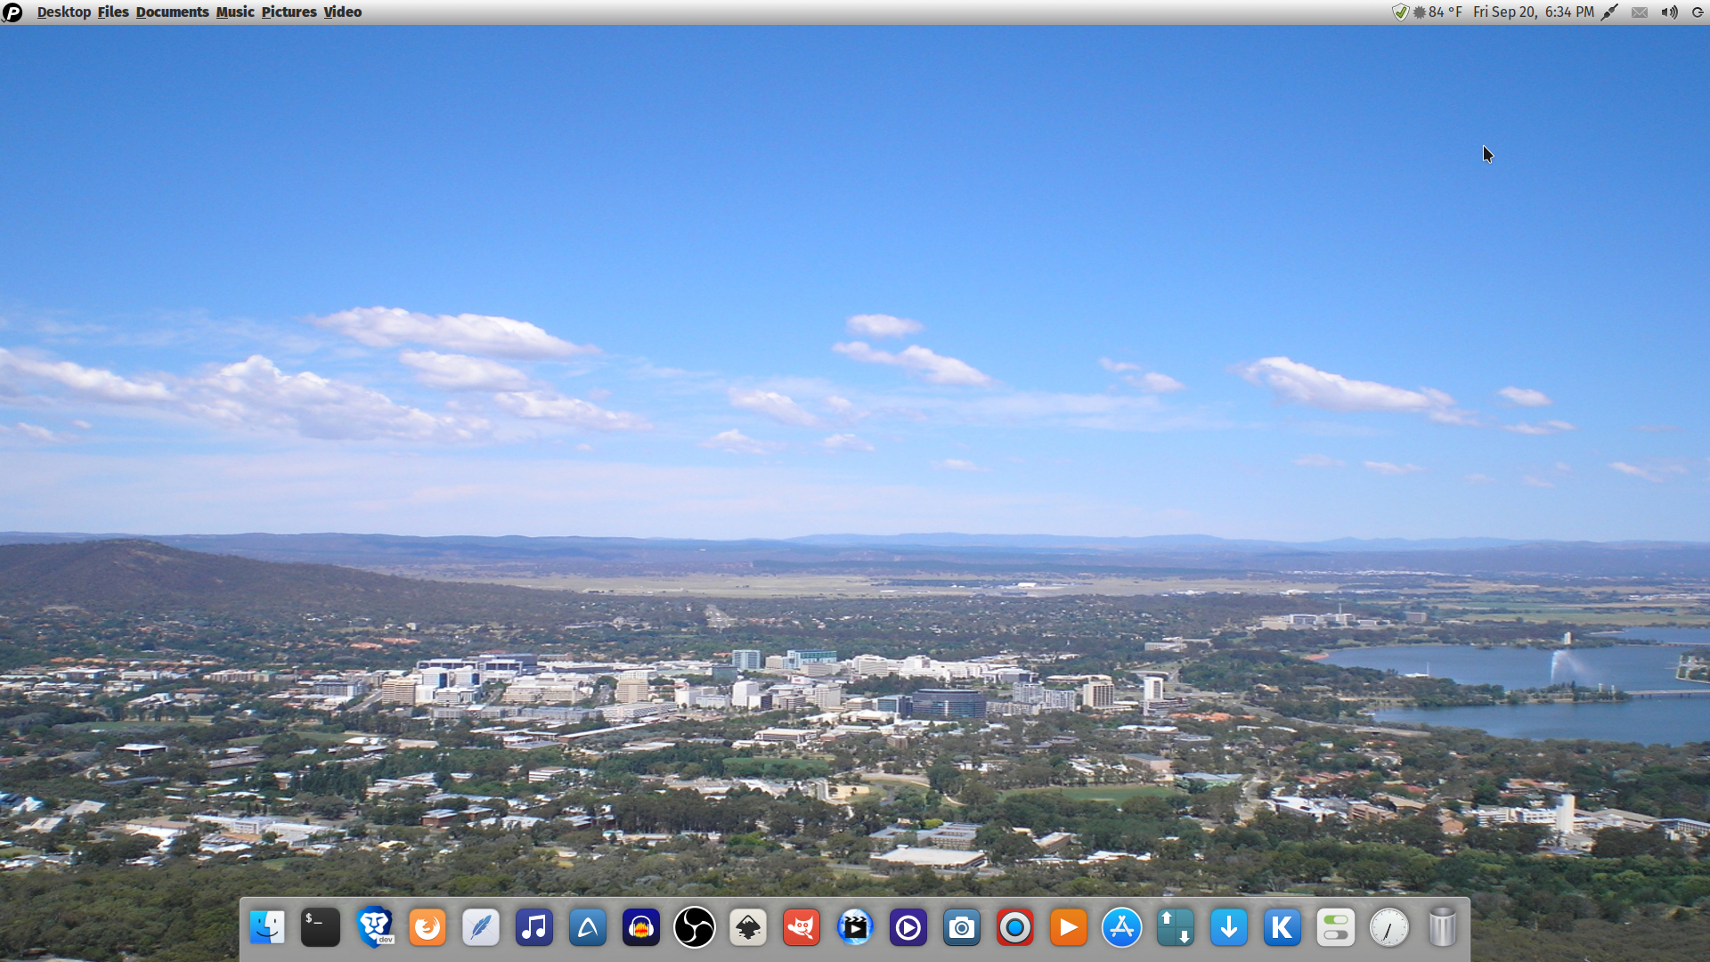Open the Trash in the dock

pyautogui.click(x=1443, y=928)
